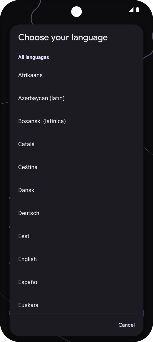Pick the Spanish language option
This screenshot has width=153, height=342.
(x=29, y=282)
